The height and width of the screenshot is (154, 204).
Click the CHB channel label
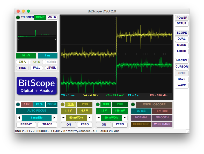[x=106, y=104]
